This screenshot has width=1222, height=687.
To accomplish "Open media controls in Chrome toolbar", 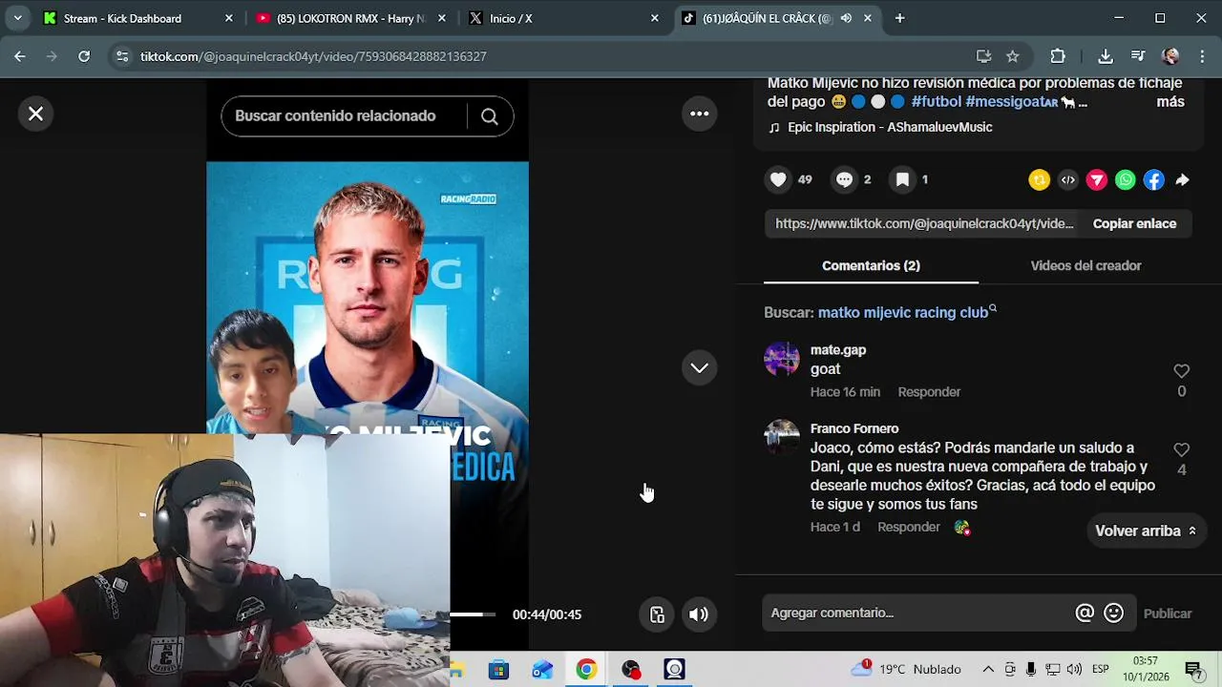I will pos(1138,56).
